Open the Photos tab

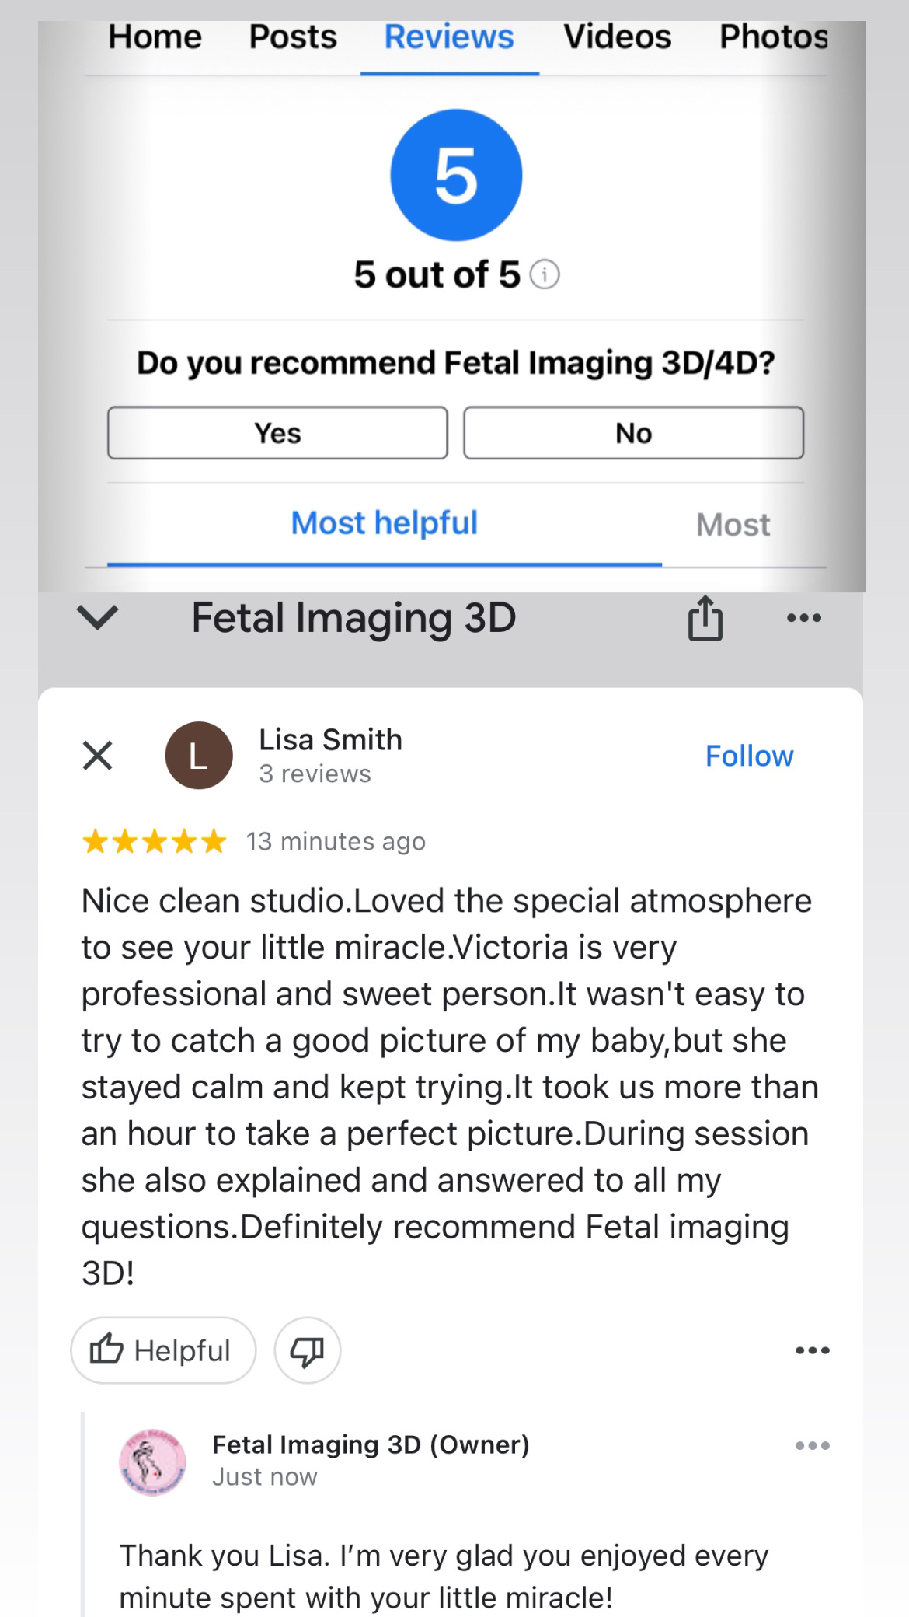point(773,37)
